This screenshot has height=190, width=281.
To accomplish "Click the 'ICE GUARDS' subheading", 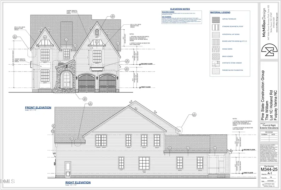I will [x=167, y=17].
